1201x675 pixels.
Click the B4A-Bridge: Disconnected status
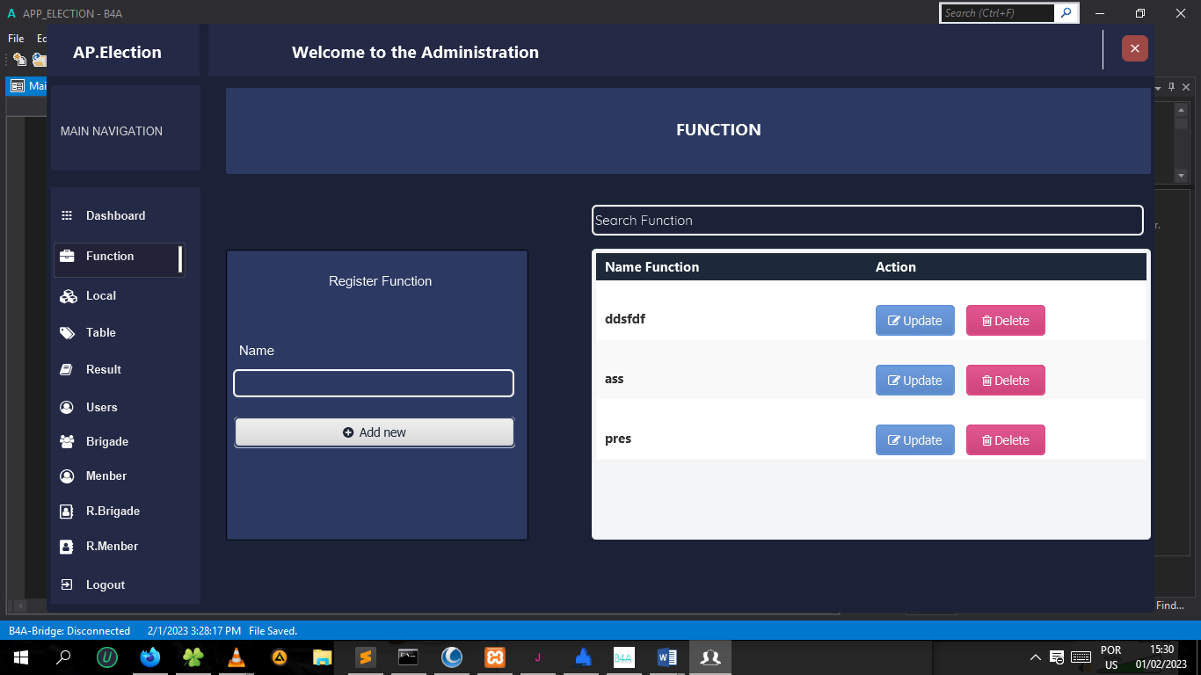pos(69,631)
